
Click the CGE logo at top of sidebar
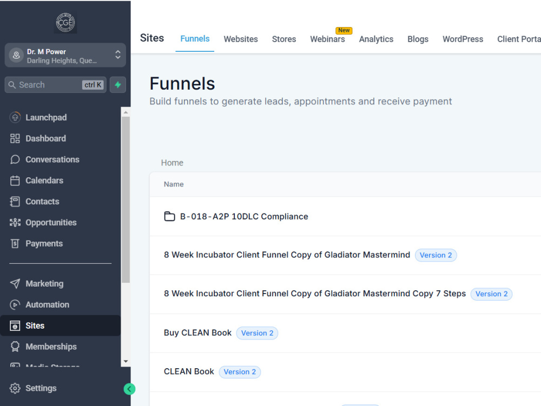tap(65, 23)
